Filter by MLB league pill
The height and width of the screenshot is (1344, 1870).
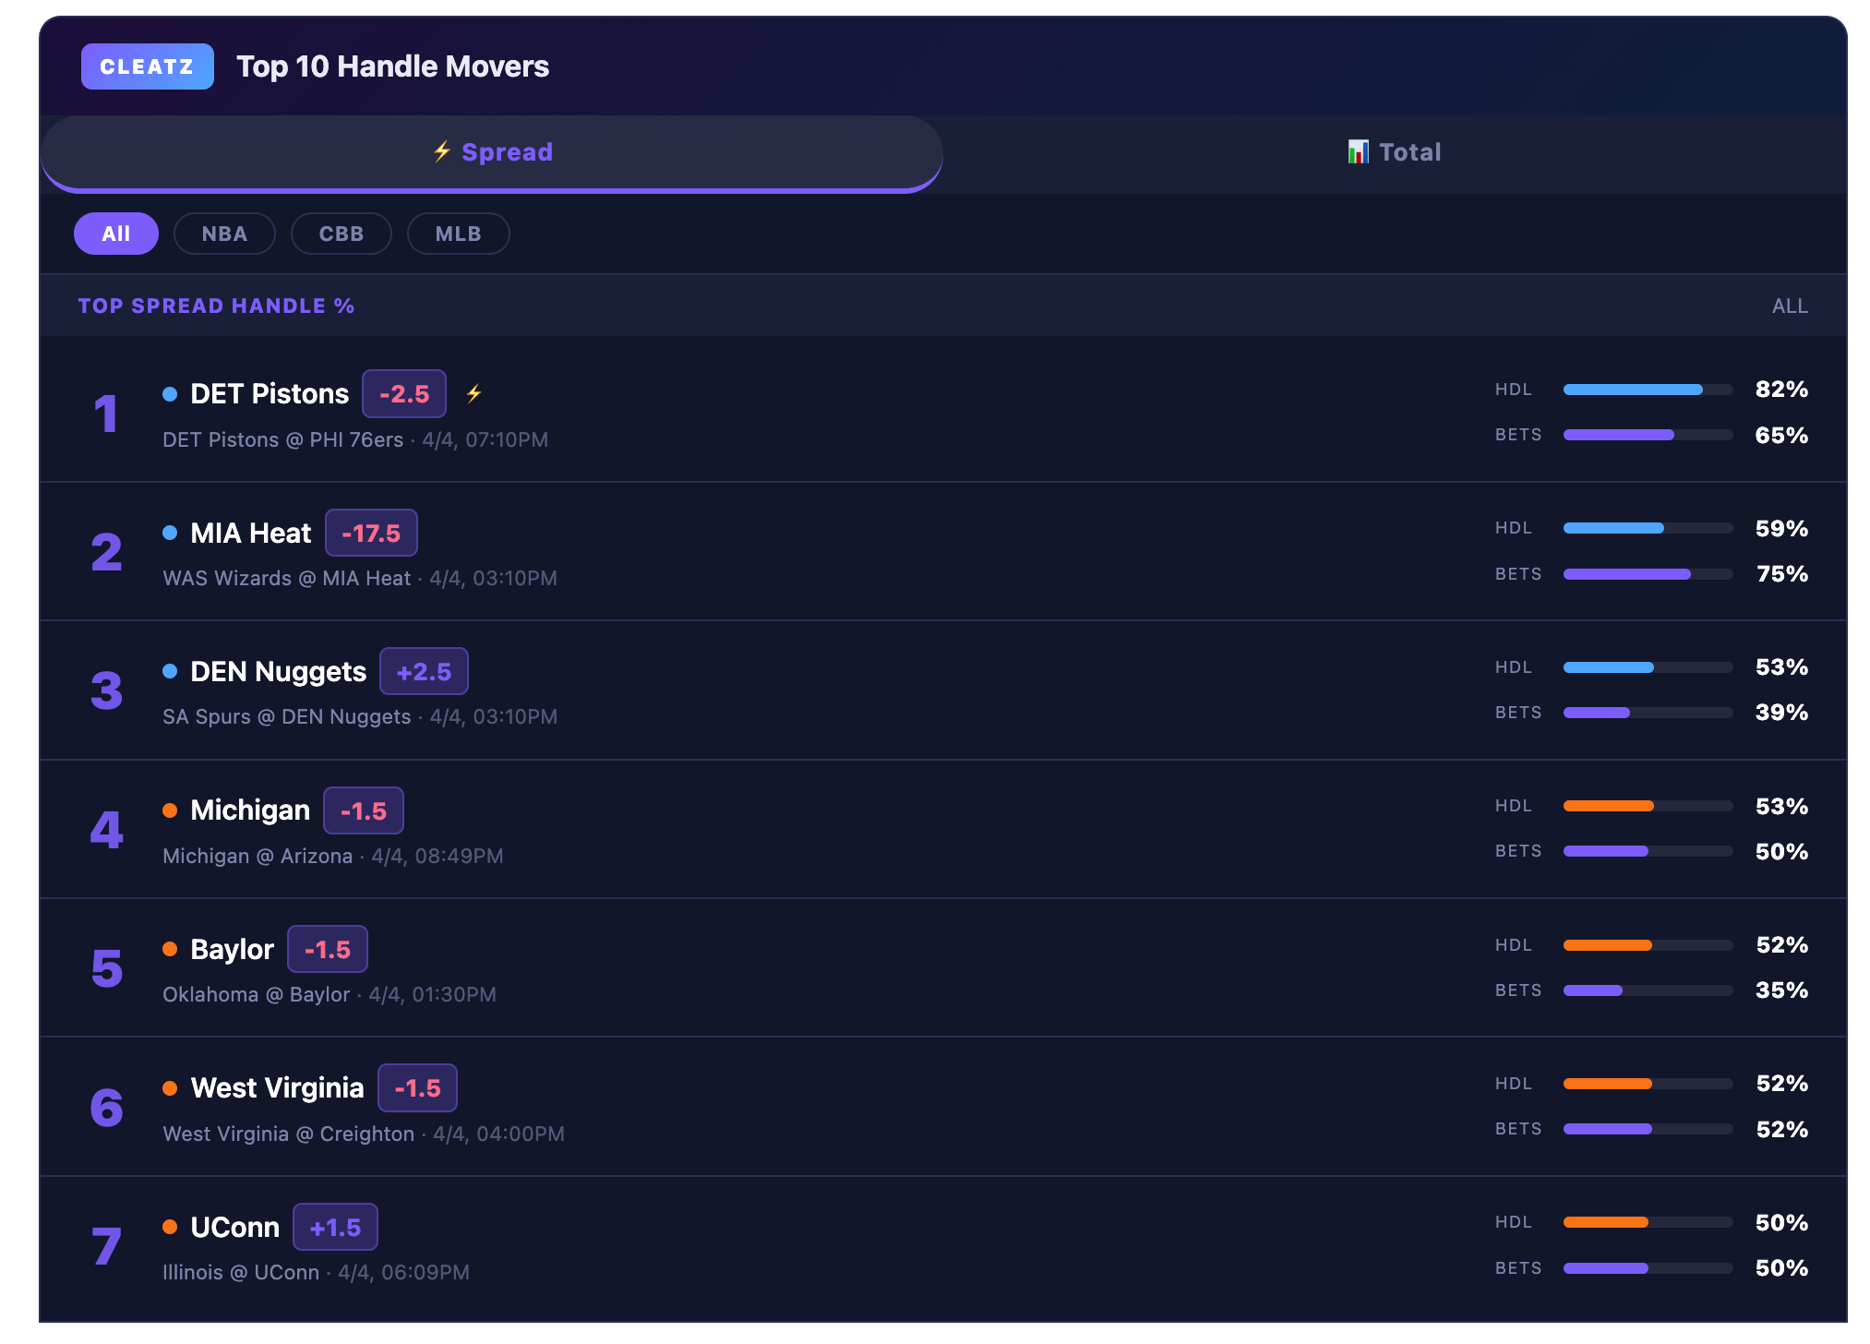(458, 234)
